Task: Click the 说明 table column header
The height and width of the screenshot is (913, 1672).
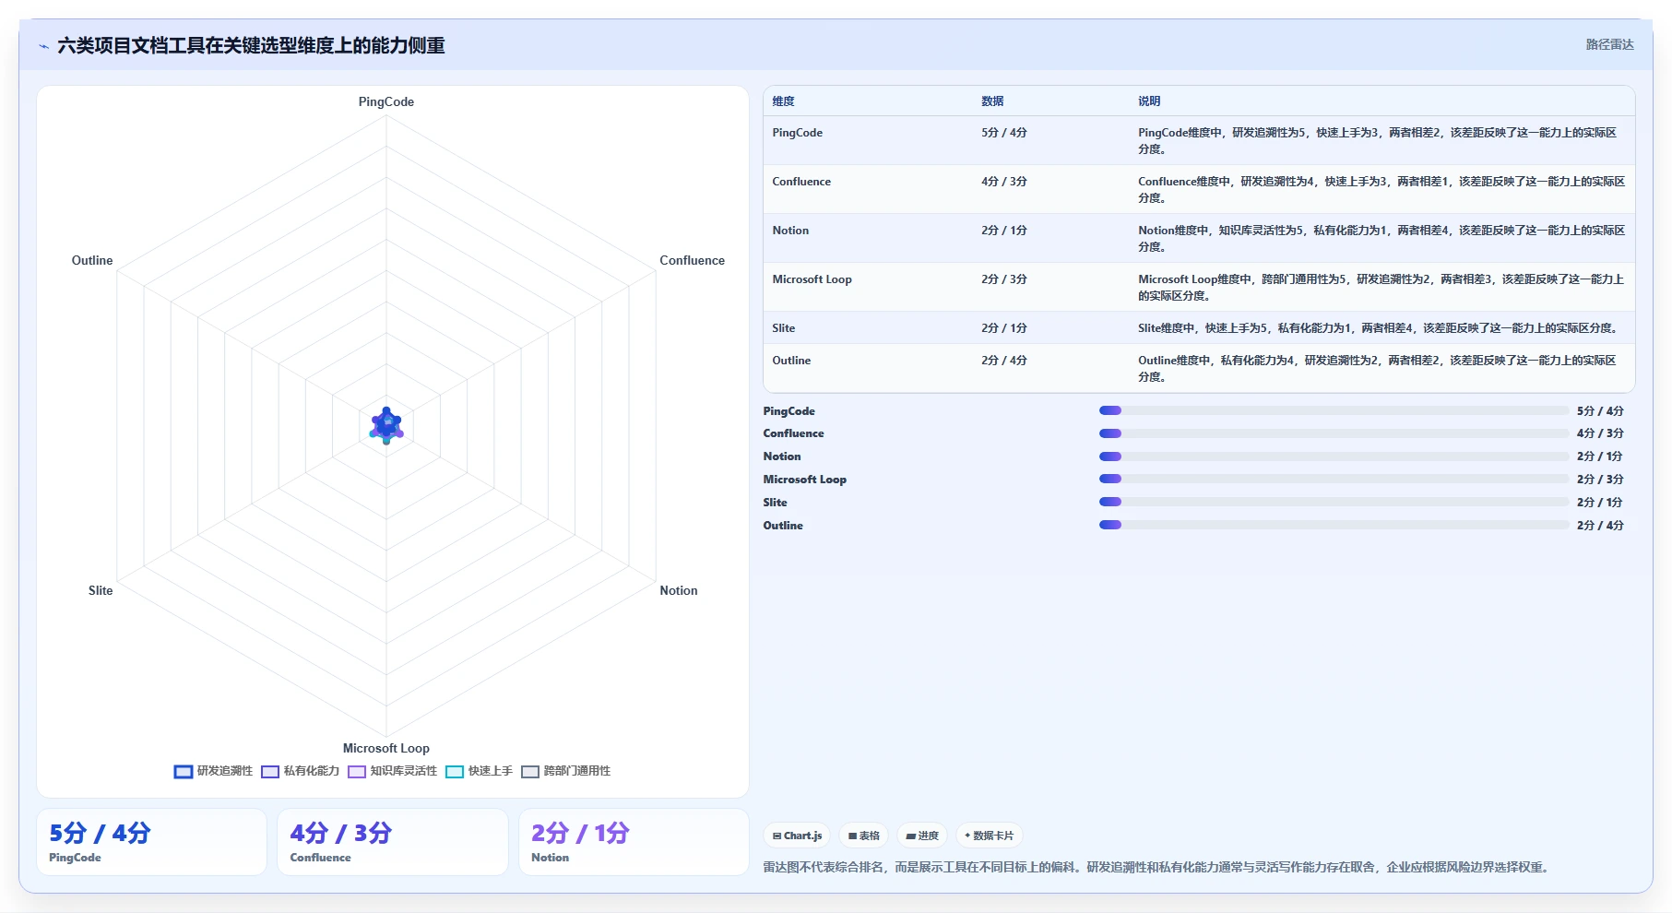Action: point(1149,101)
